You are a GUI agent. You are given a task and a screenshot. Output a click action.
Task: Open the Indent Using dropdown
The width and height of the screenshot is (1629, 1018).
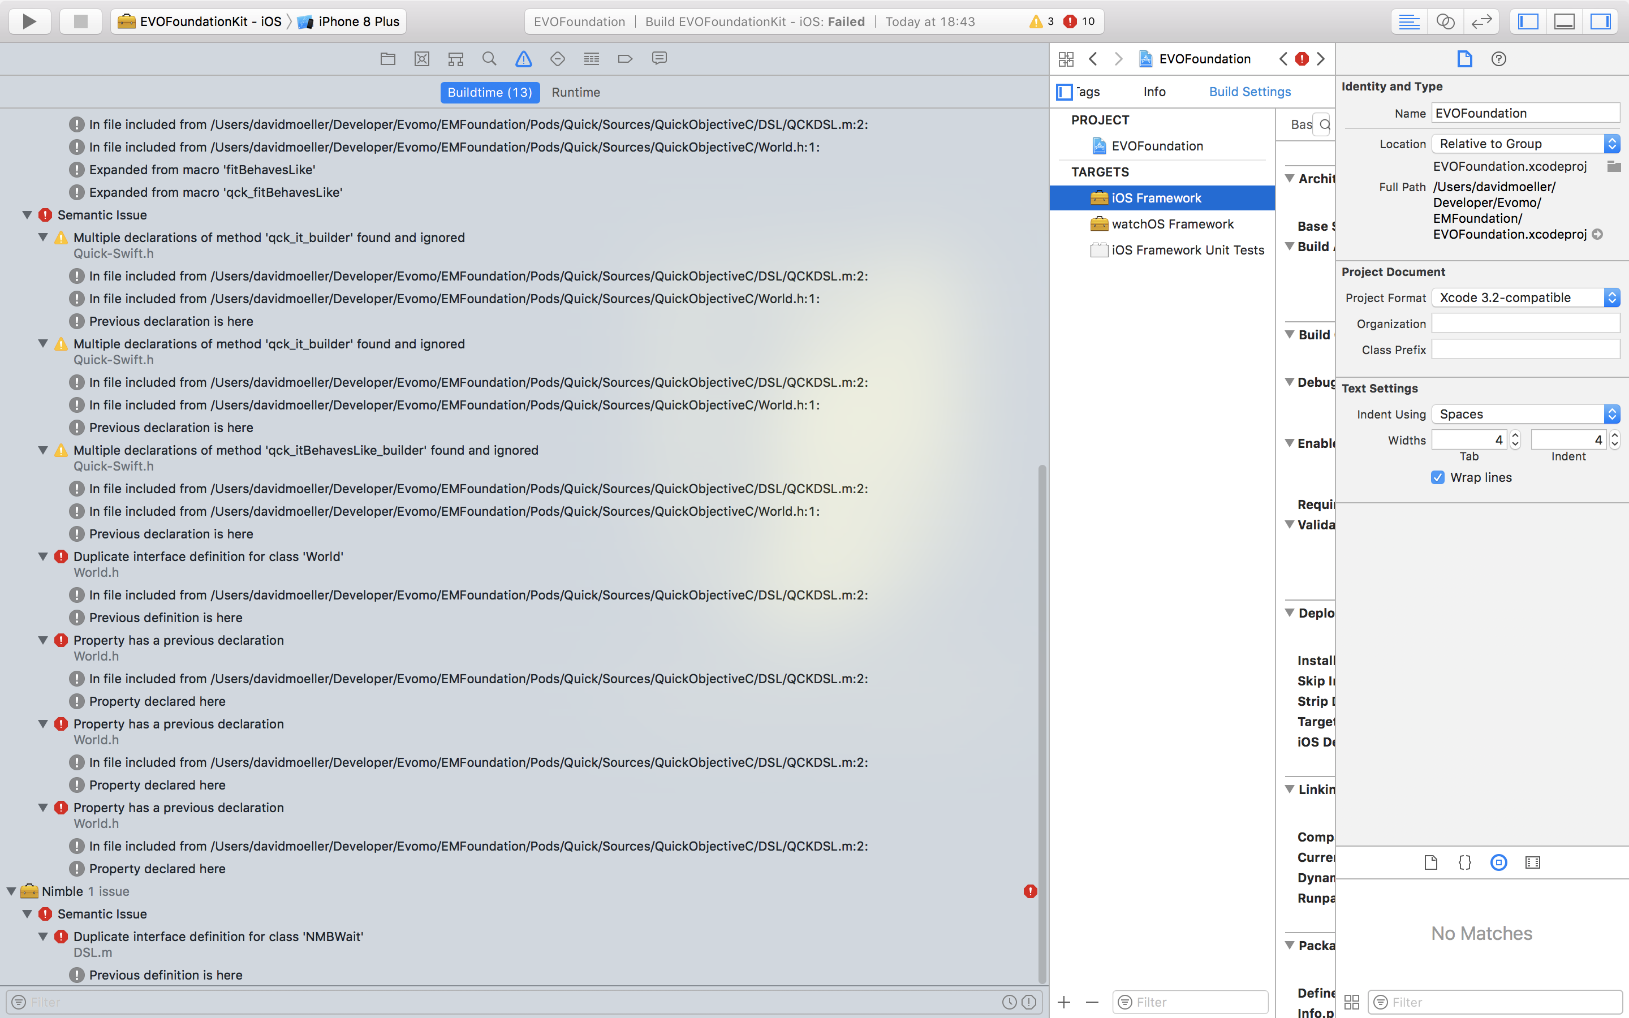1525,414
